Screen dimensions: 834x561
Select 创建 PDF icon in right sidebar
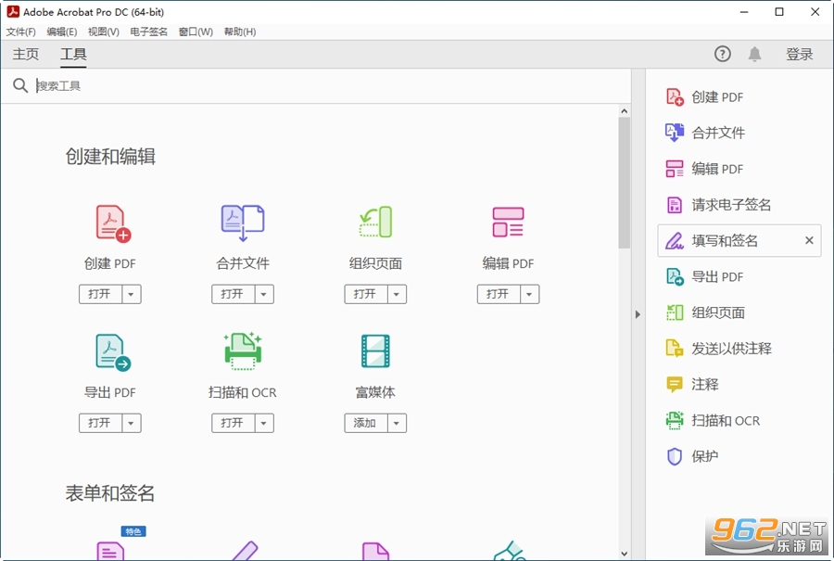[675, 96]
